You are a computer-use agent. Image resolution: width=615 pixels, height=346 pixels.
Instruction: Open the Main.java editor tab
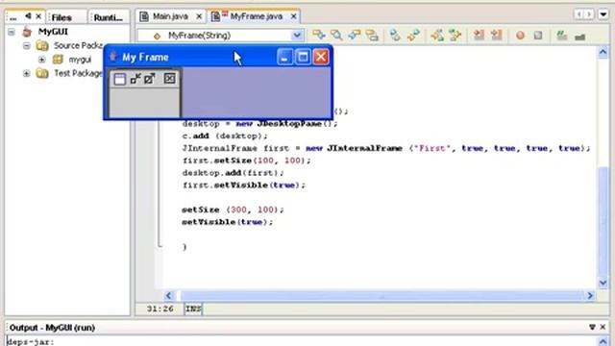click(171, 16)
